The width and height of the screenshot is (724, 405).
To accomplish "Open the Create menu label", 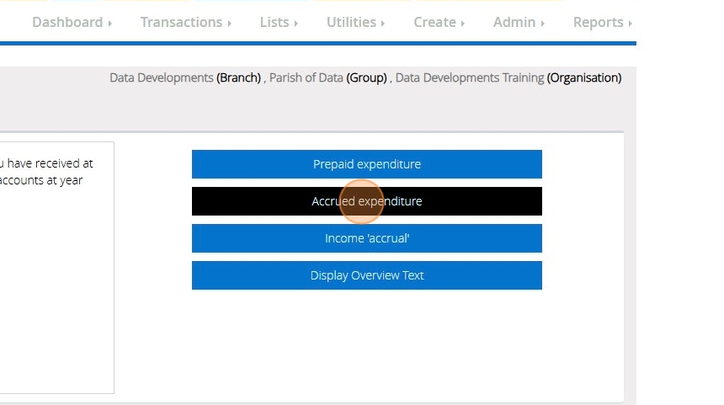I will tap(434, 22).
